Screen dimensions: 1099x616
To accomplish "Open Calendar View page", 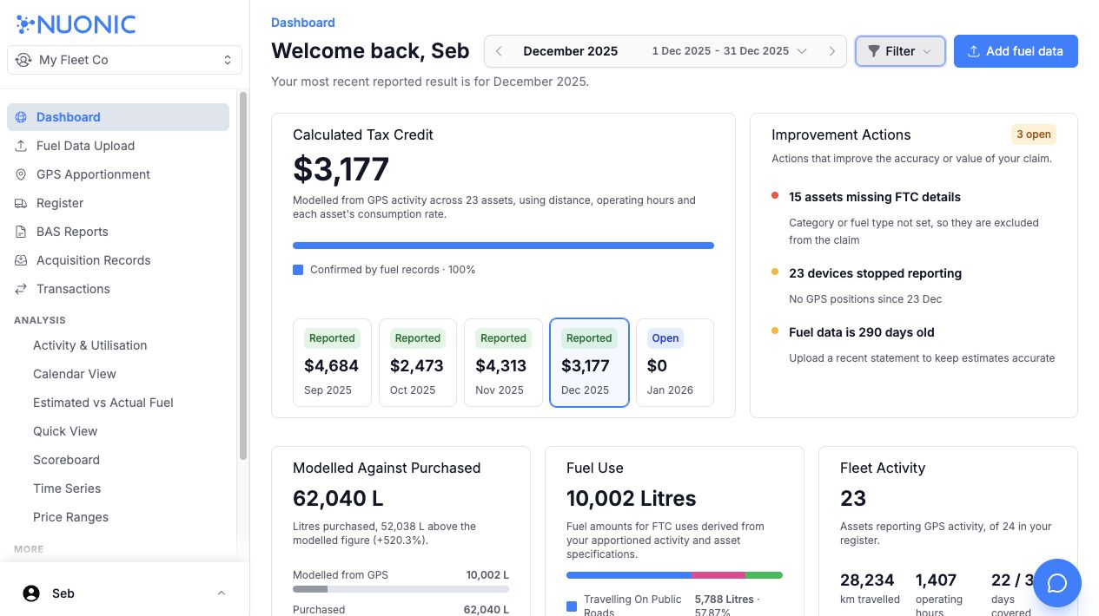I will click(x=75, y=374).
